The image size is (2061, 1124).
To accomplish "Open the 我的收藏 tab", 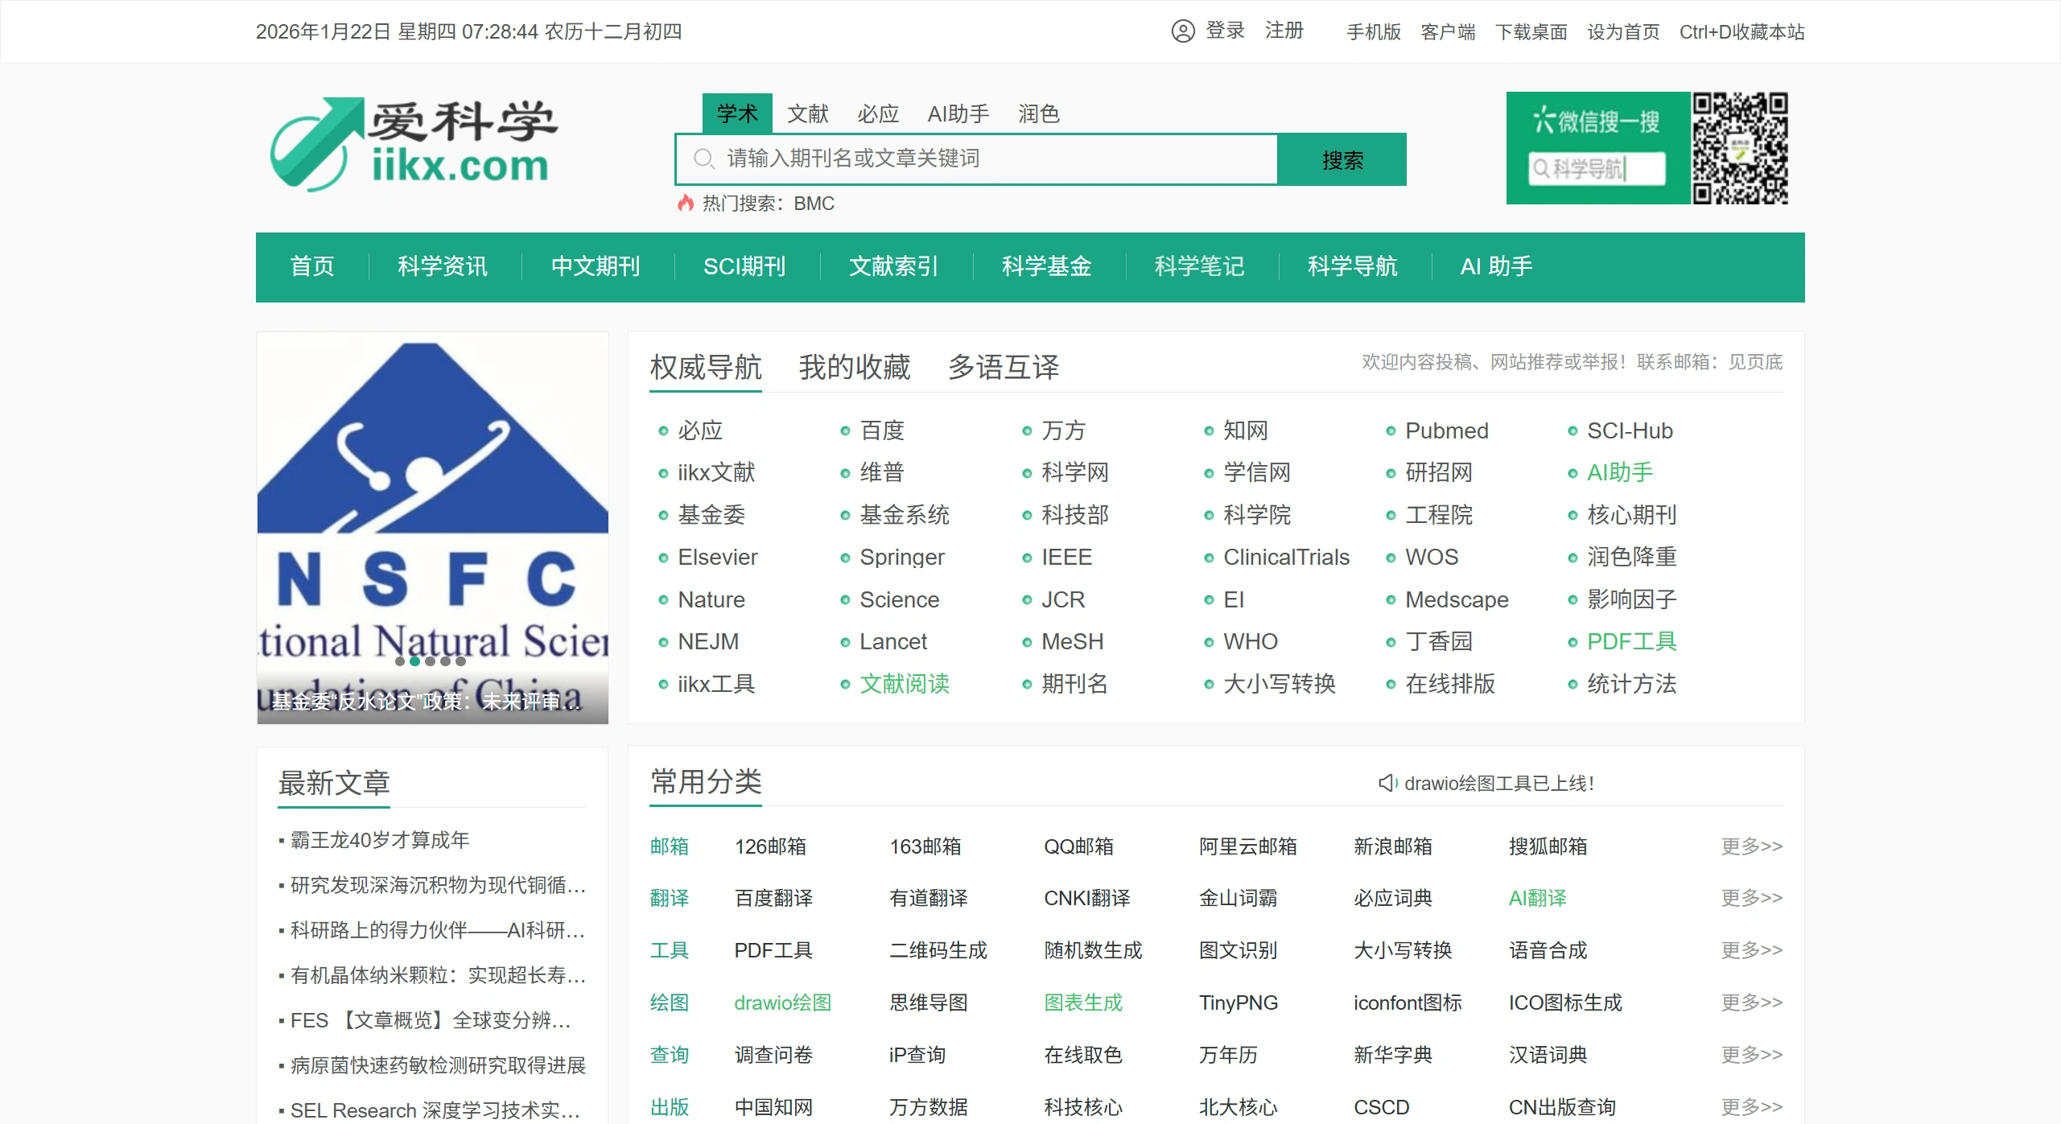I will (x=852, y=368).
